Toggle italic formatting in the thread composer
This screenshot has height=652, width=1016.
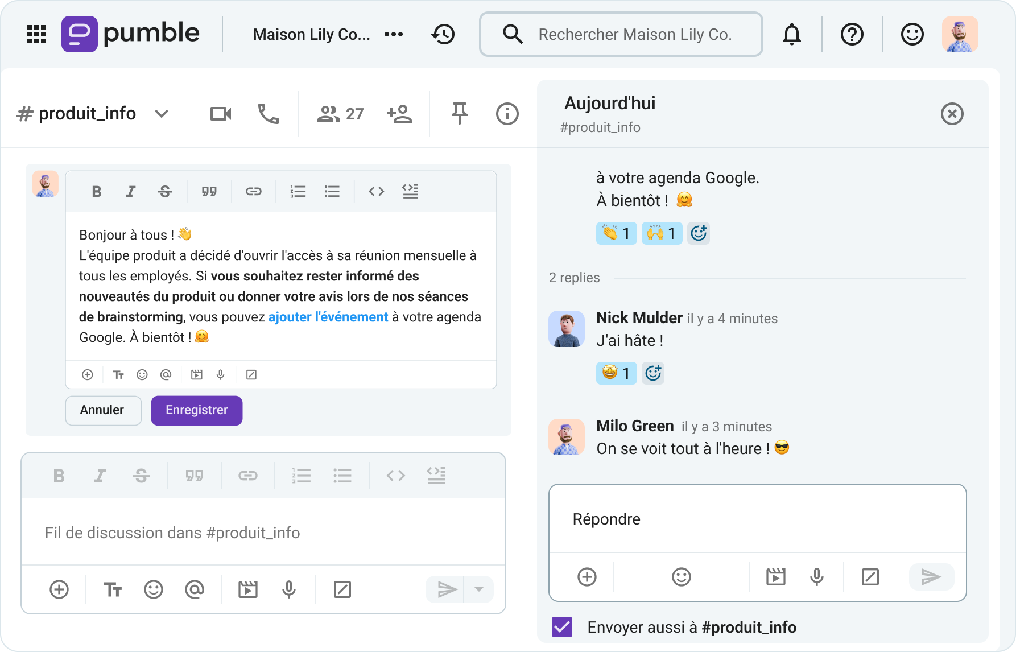[x=100, y=476]
